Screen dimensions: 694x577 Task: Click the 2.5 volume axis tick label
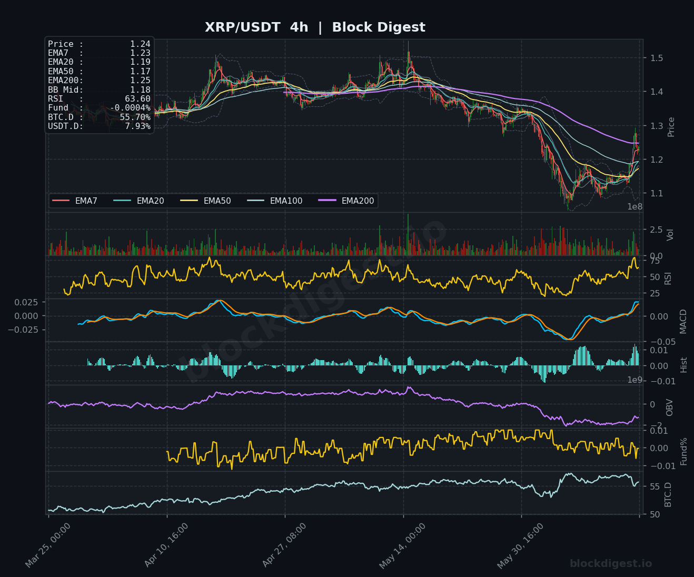click(656, 230)
